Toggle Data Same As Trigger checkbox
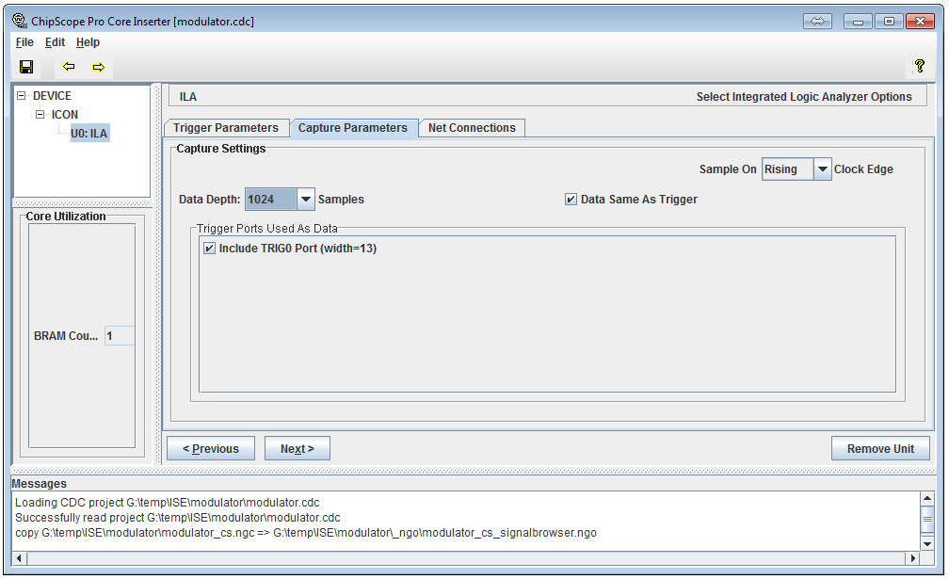Image resolution: width=949 pixels, height=579 pixels. tap(571, 199)
